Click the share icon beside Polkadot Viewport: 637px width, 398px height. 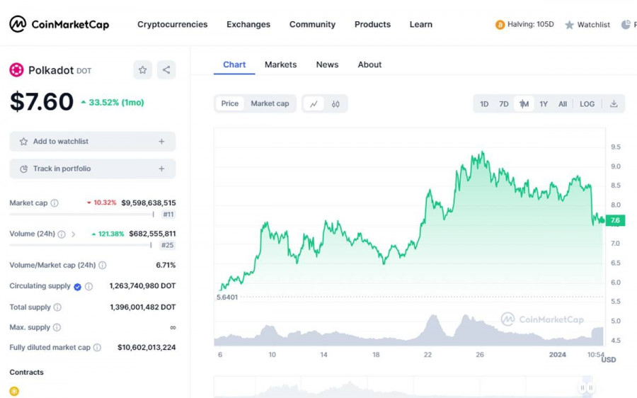coord(166,69)
